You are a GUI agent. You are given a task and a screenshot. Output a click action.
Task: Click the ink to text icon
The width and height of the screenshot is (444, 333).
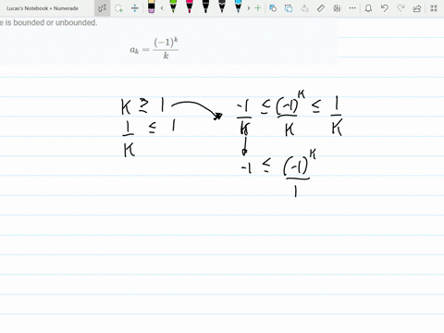(304, 8)
